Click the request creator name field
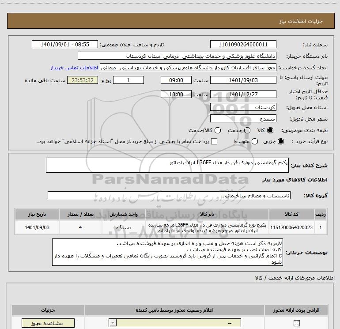The height and width of the screenshot is (329, 340). tap(188, 68)
